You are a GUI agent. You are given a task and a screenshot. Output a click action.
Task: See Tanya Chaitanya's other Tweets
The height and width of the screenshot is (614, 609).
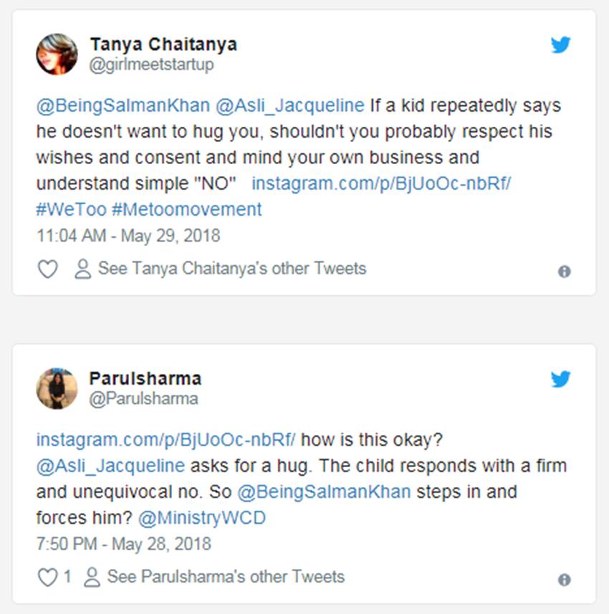231,269
